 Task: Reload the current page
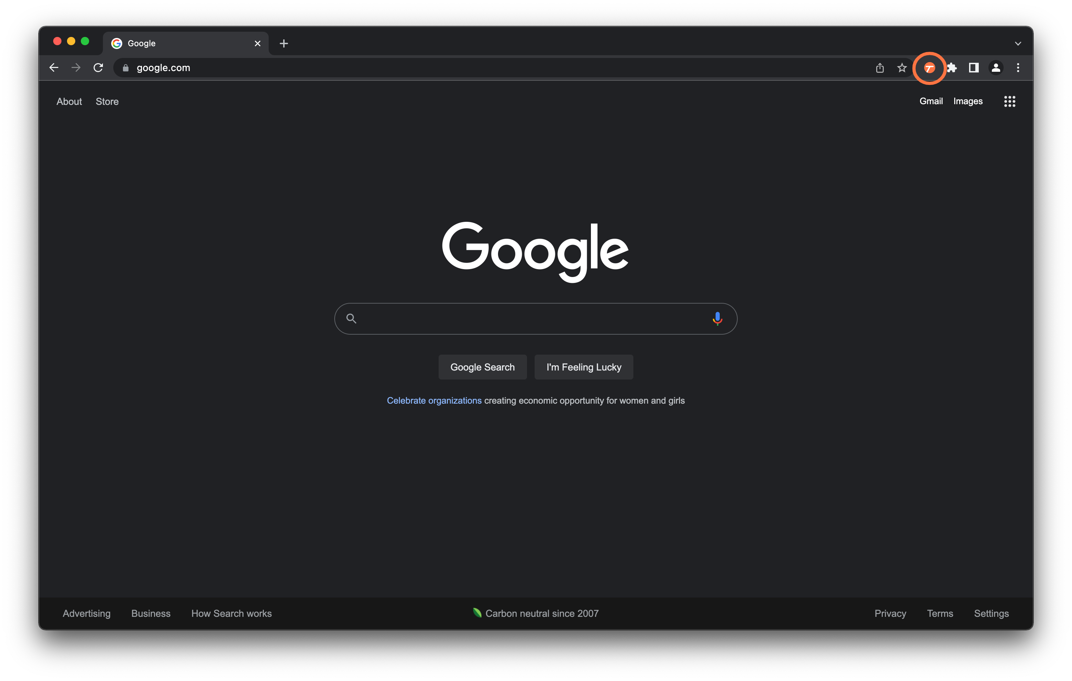pos(98,68)
